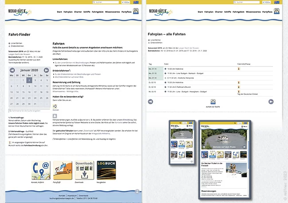The height and width of the screenshot is (203, 288).
Task: Go to the next month in the calendar
Action: (x=46, y=70)
